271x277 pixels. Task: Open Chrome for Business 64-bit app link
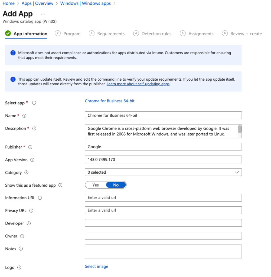(x=110, y=101)
